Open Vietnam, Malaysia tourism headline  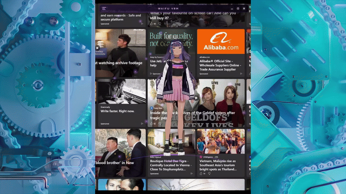point(218,165)
